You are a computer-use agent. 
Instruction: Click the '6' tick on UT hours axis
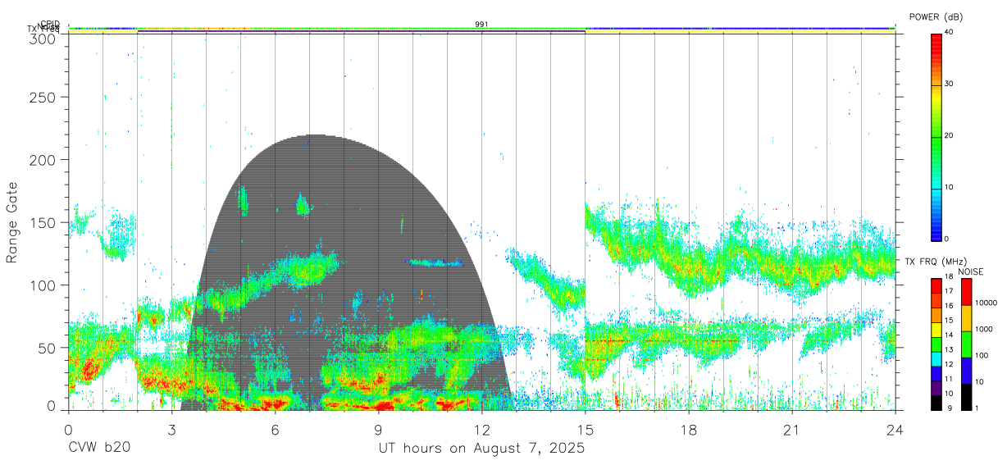(x=275, y=430)
